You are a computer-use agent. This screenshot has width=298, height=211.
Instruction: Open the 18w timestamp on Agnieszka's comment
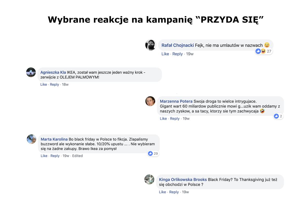[65, 84]
